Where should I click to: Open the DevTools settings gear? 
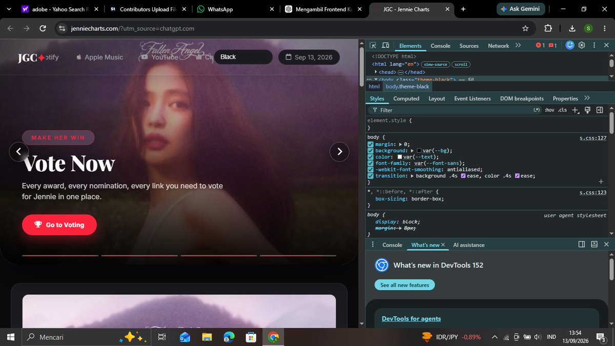click(x=582, y=45)
